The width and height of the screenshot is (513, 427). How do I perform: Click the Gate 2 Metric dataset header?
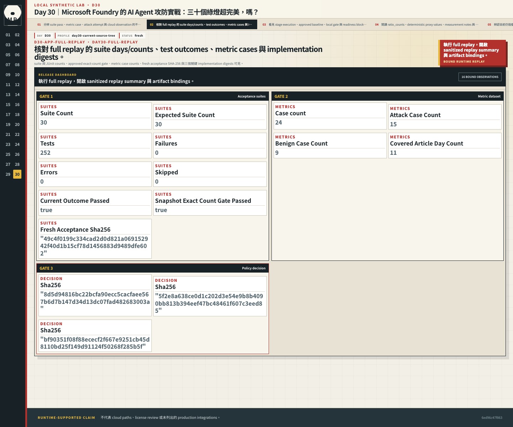point(388,96)
